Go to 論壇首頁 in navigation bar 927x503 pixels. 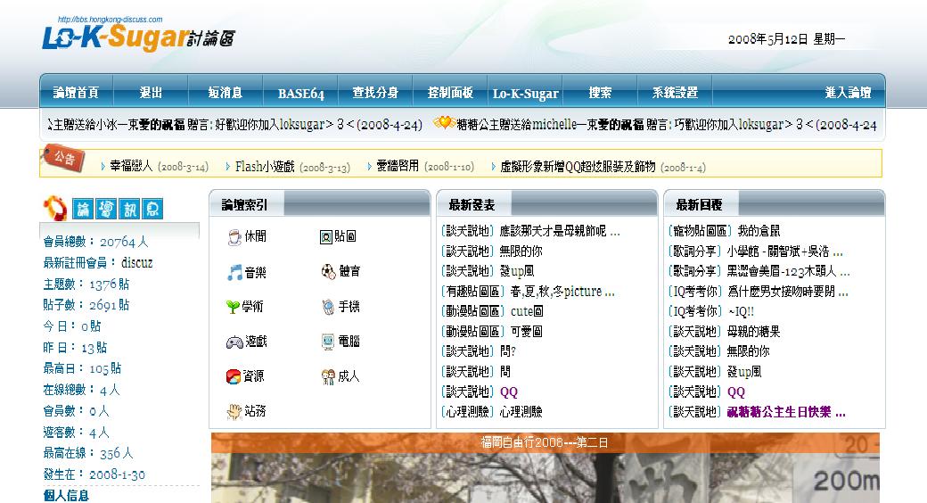tap(76, 93)
